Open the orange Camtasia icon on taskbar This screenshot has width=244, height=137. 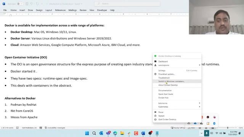[x=136, y=133]
